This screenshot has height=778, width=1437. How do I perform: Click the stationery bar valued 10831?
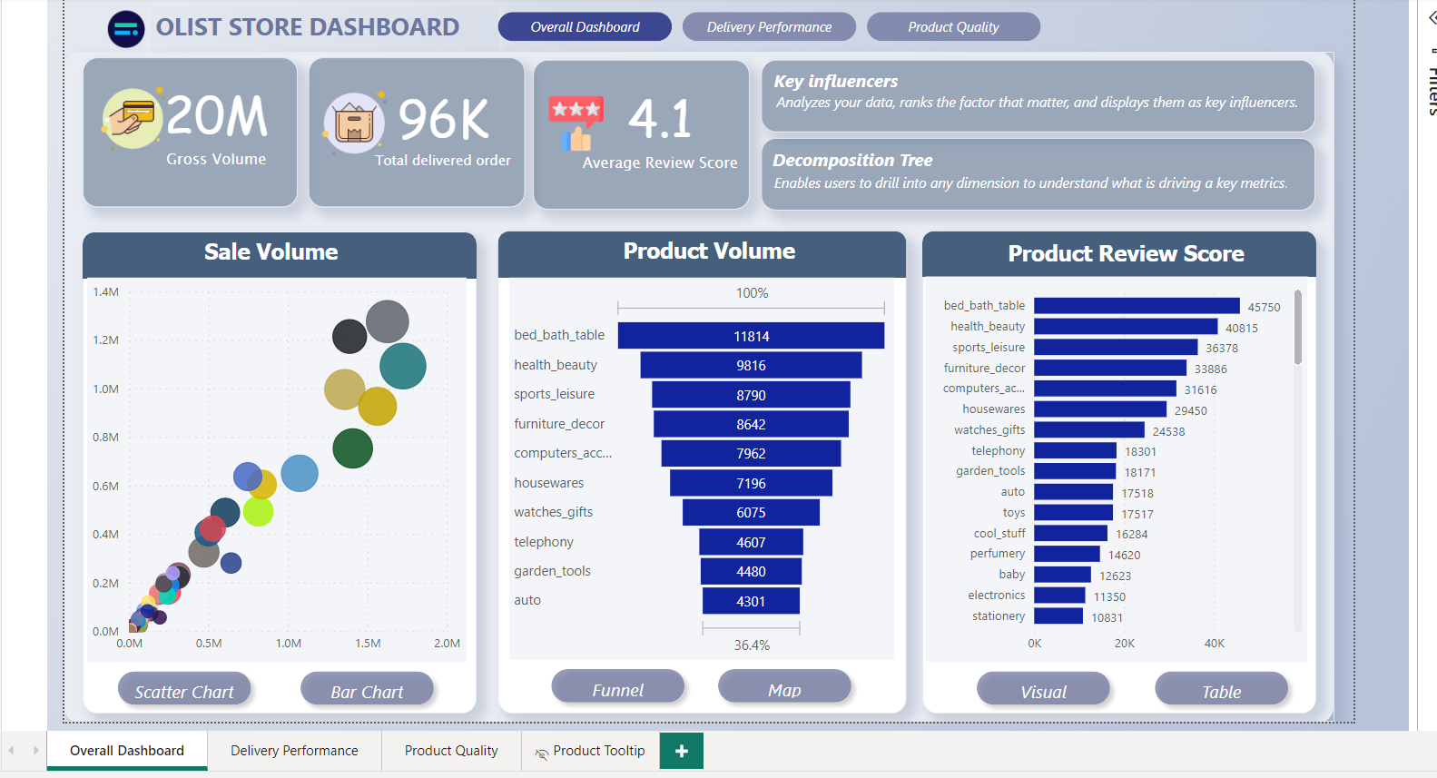coord(1058,616)
